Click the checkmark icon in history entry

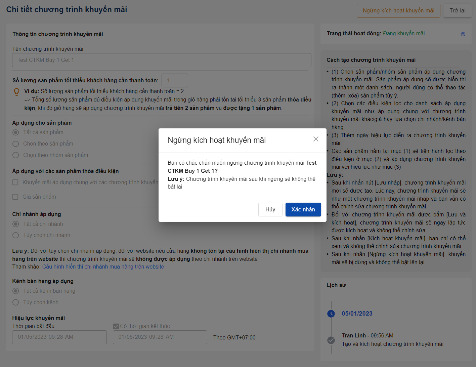(331, 340)
